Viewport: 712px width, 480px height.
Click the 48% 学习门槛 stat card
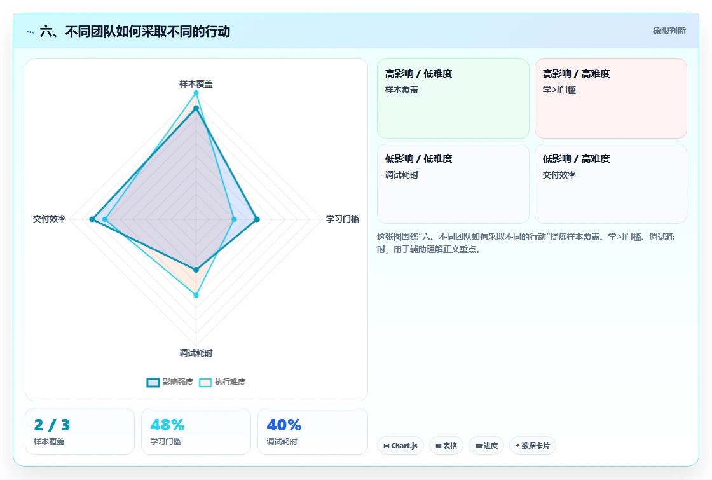tap(196, 431)
